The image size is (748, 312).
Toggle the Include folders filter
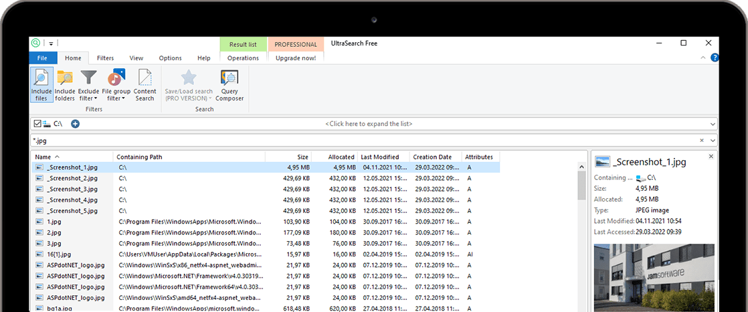pyautogui.click(x=65, y=85)
